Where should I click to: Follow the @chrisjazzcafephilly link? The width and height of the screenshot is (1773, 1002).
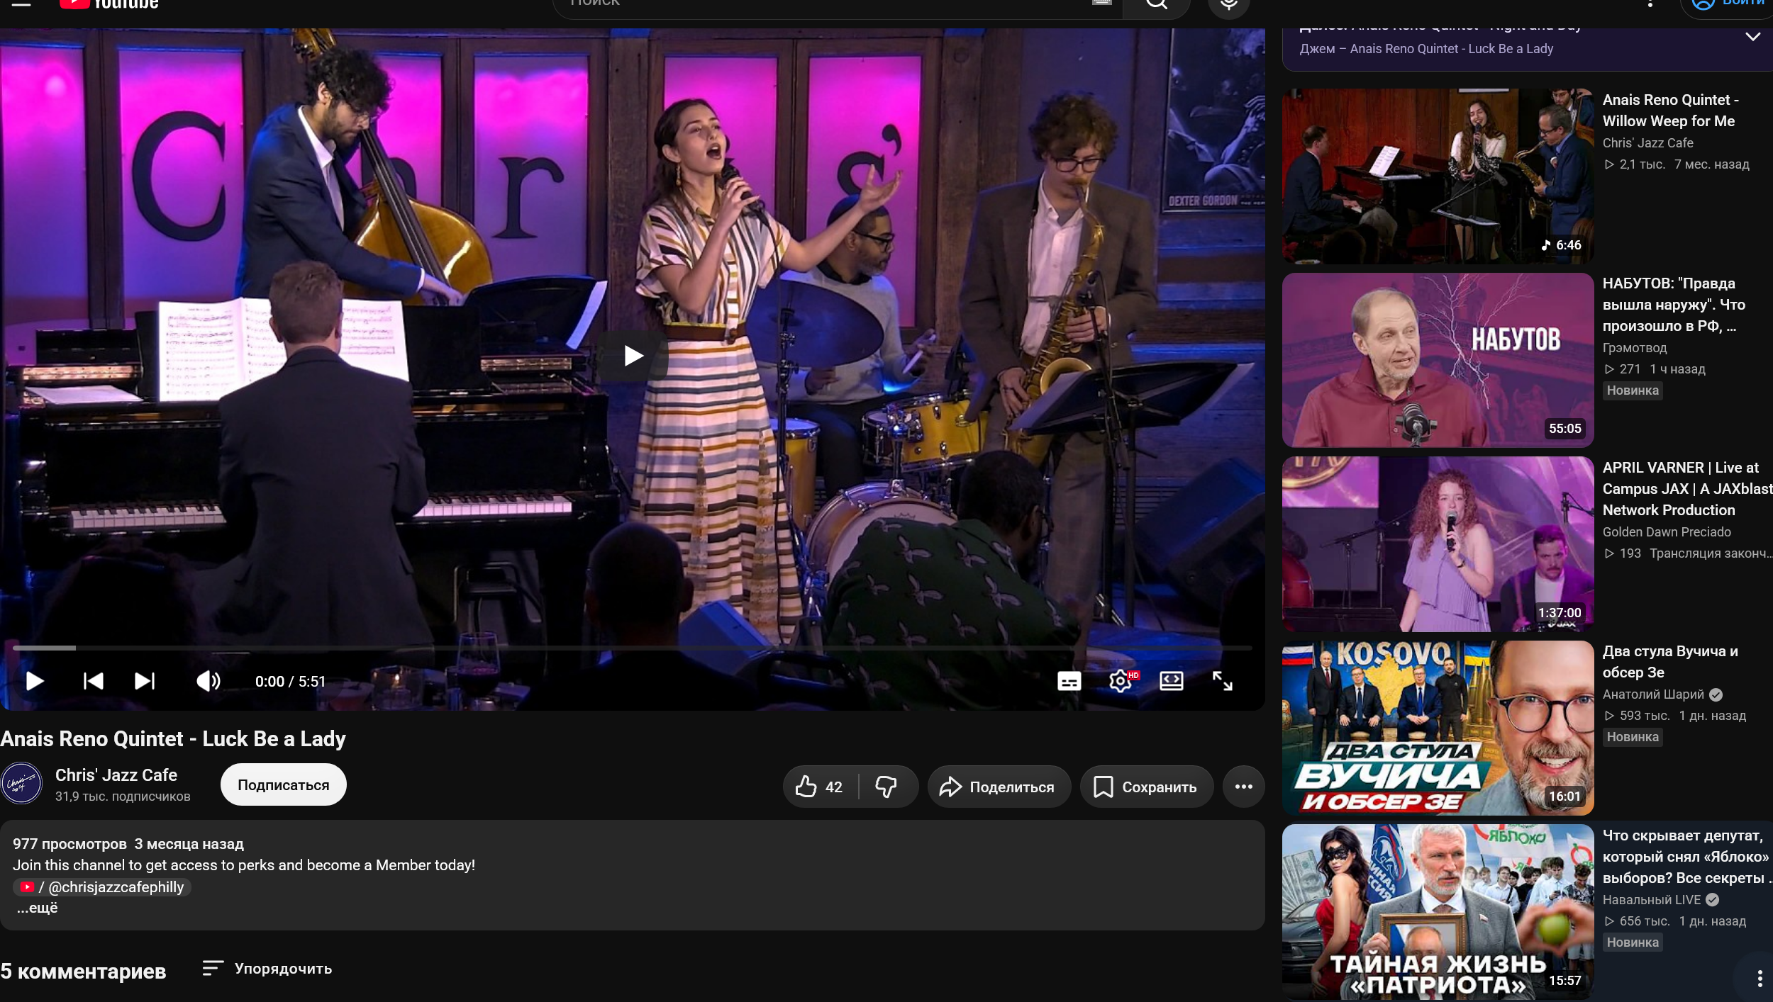pos(102,887)
